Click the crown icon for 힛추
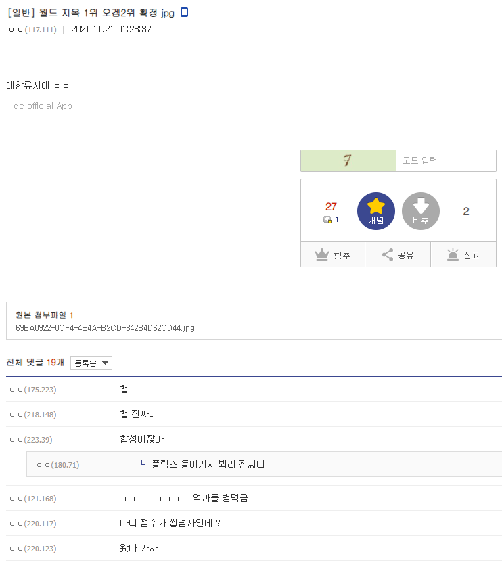This screenshot has height=565, width=502. coord(321,255)
